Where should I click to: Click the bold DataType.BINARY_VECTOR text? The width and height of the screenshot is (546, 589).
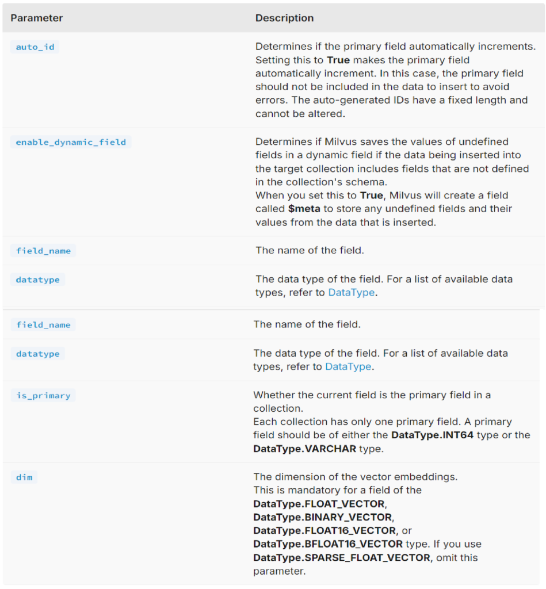click(322, 517)
